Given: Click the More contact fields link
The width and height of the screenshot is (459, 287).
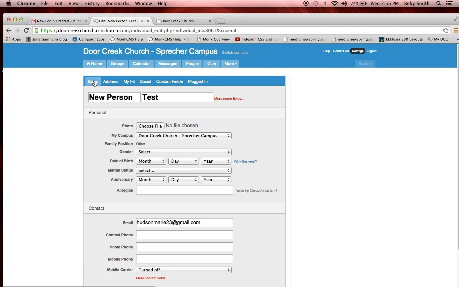Looking at the screenshot, I should [152, 278].
